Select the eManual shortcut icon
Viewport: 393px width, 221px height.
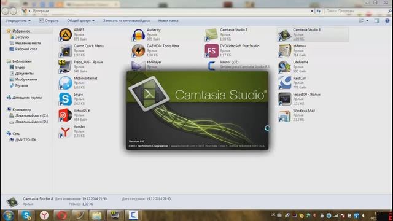coord(284,51)
